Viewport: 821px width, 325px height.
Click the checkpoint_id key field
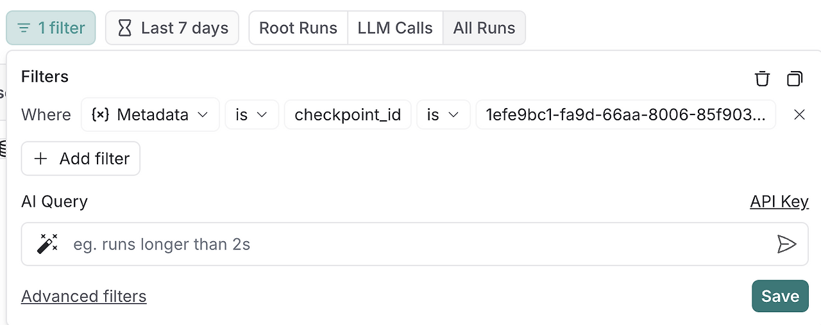pos(348,115)
